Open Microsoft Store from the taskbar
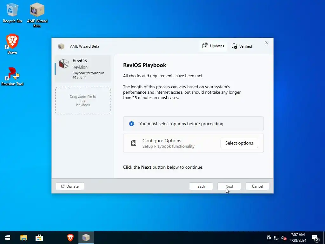The width and height of the screenshot is (325, 244). pos(39,238)
